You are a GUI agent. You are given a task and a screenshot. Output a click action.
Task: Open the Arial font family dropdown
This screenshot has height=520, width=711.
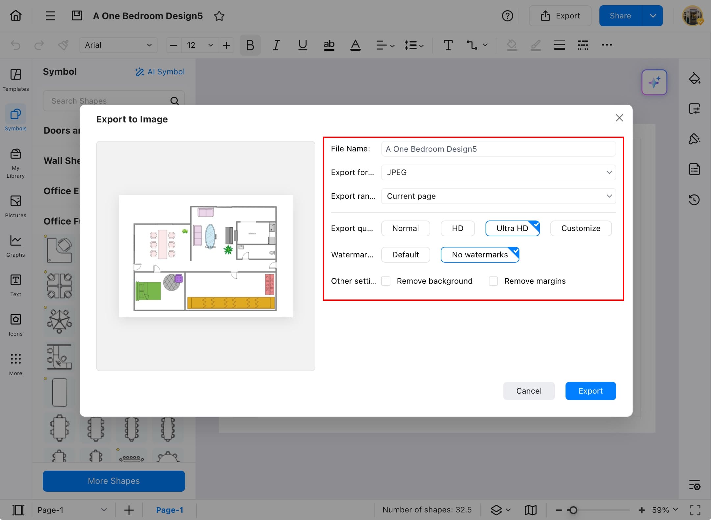[118, 45]
